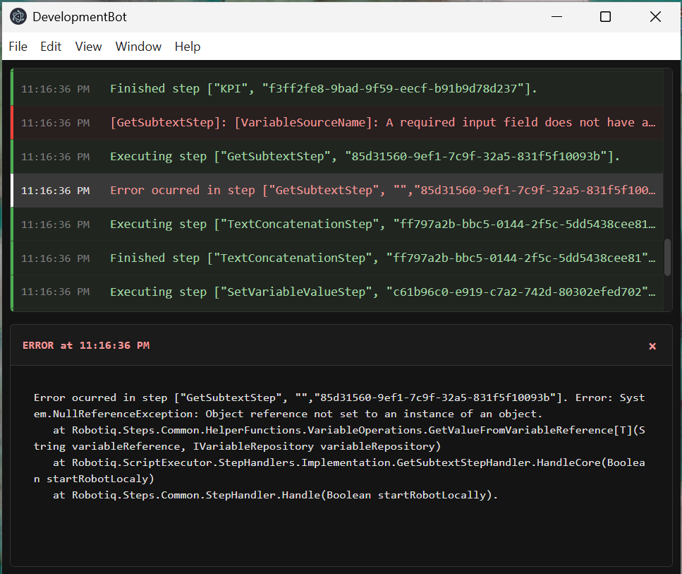
Task: Select the 'Finished step KPI' log entry
Action: [x=323, y=89]
